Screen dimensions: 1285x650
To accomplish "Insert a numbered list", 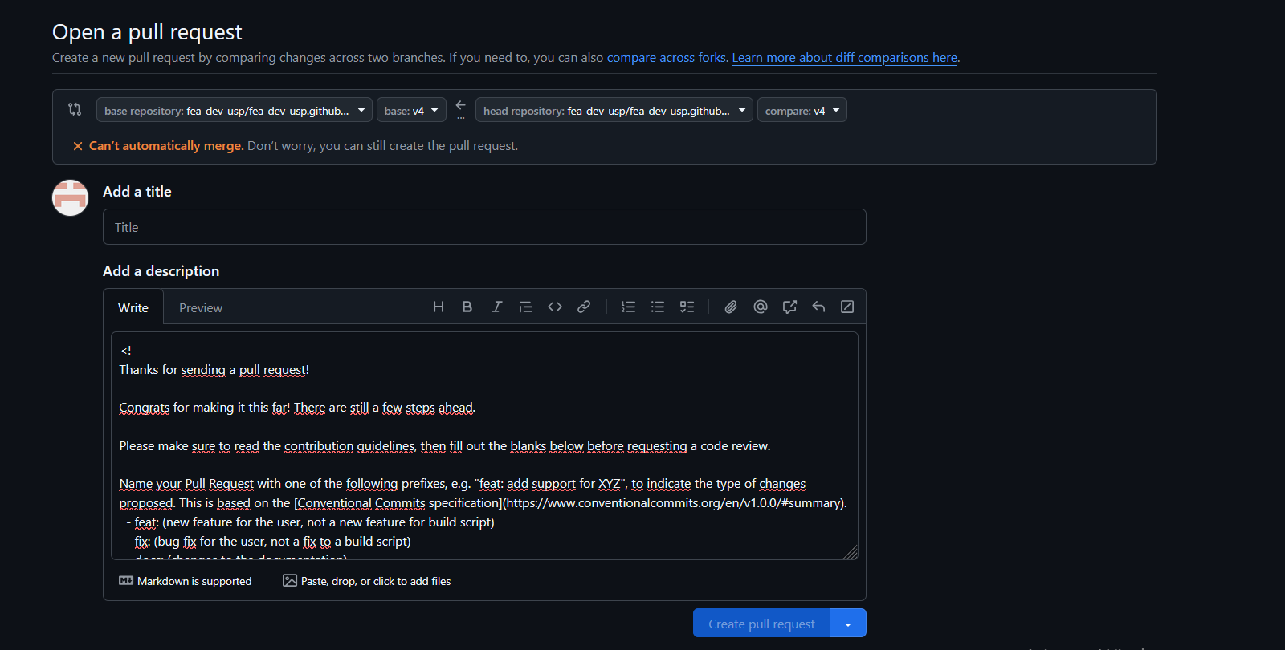I will tap(628, 307).
